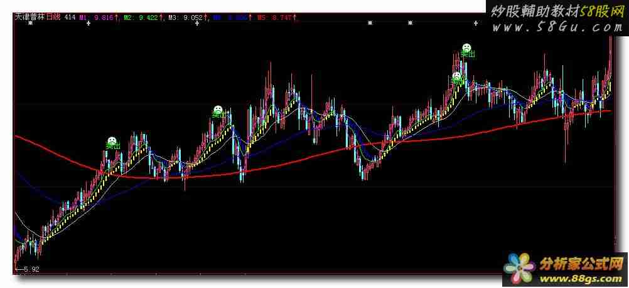Viewport: 629px width, 288px height.
Task: Open the ※ info marker under 天津普林
Action: [x=30, y=24]
